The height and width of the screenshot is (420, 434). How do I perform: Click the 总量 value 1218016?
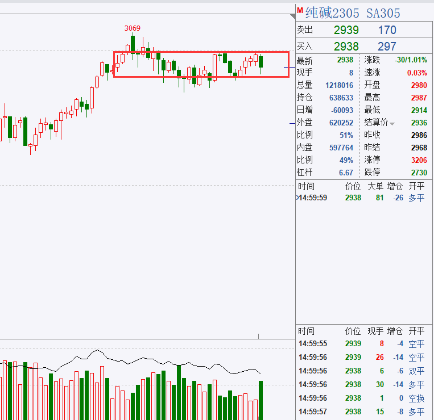tap(339, 85)
